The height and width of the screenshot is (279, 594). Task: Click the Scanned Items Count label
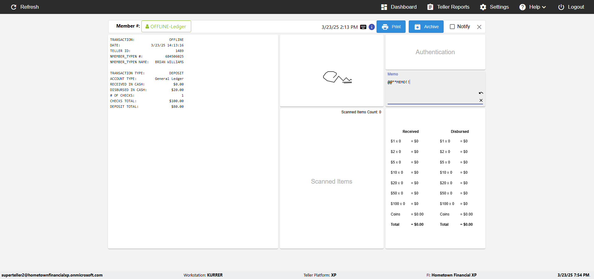tap(361, 112)
